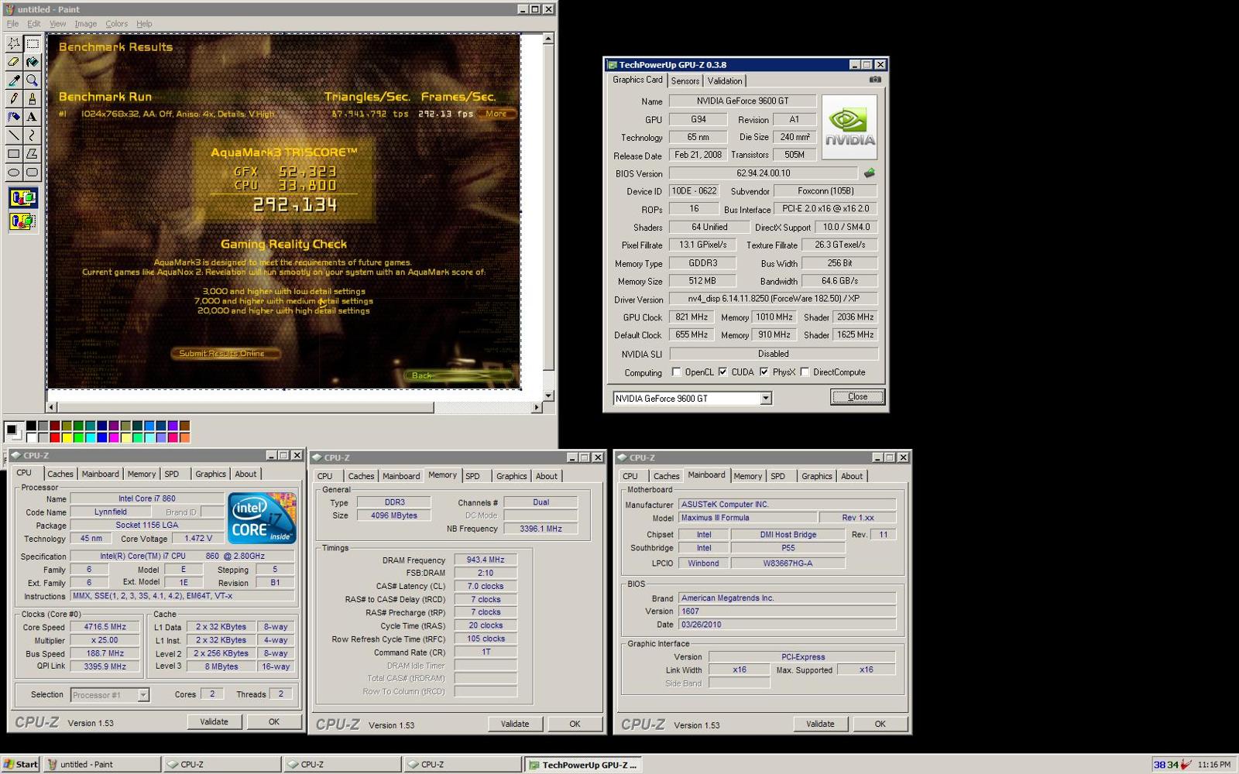Open the Graphics tab in right CPU-Z window
Image resolution: width=1239 pixels, height=774 pixels.
(x=816, y=476)
